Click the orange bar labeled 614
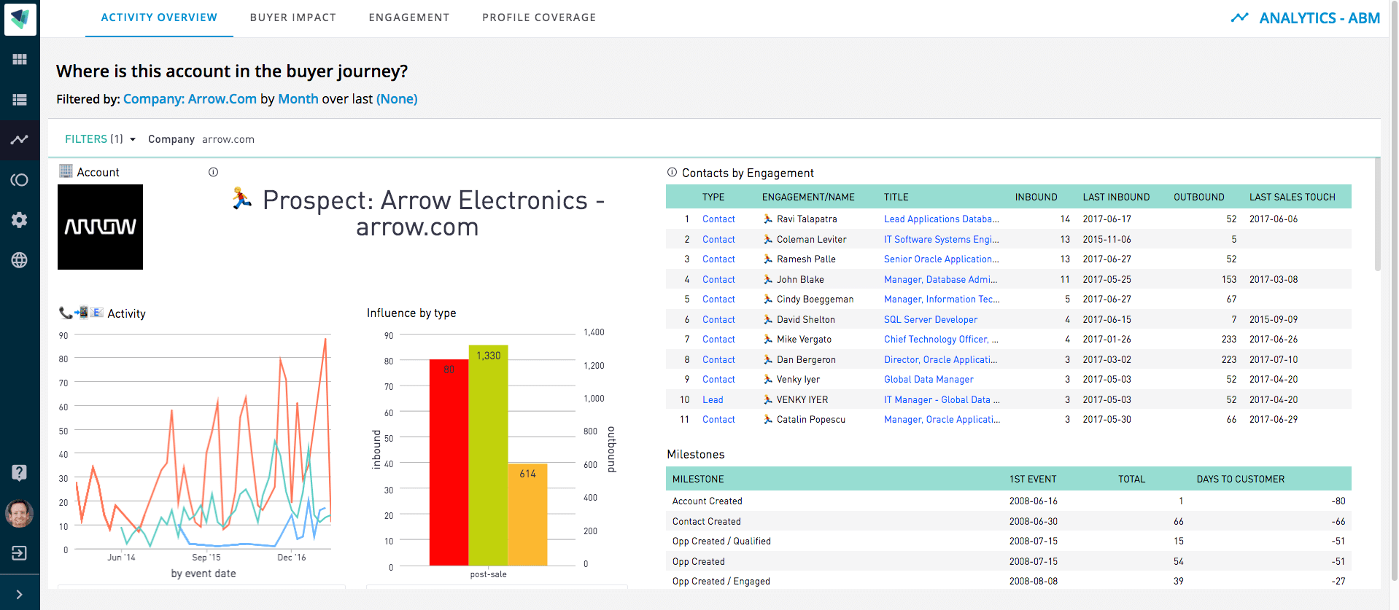 tap(527, 515)
